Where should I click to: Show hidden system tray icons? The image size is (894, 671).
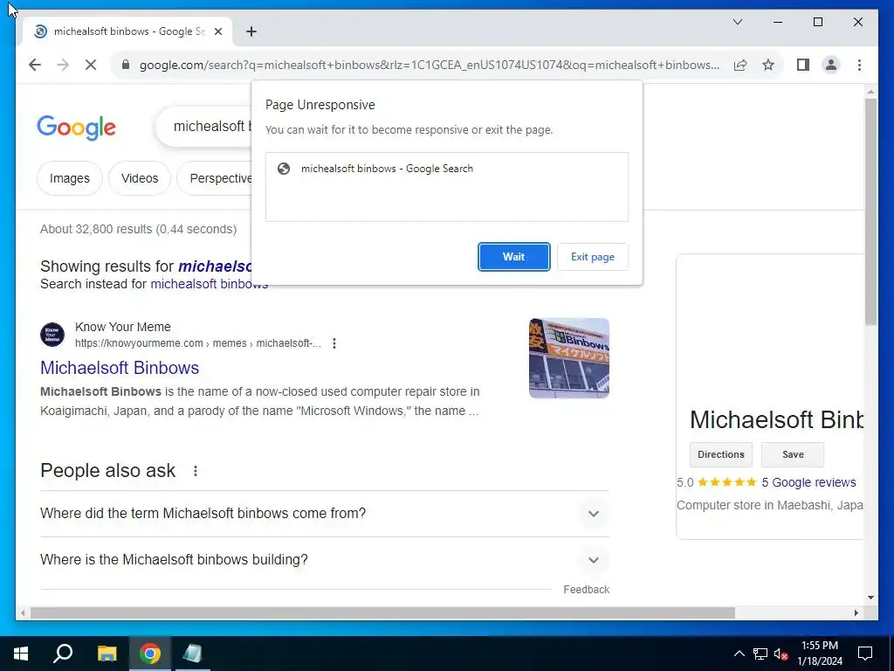pyautogui.click(x=739, y=654)
